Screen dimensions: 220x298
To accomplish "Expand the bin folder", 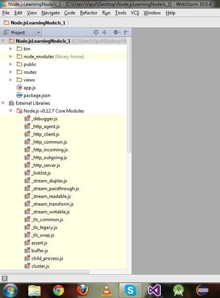I will coord(11,48).
